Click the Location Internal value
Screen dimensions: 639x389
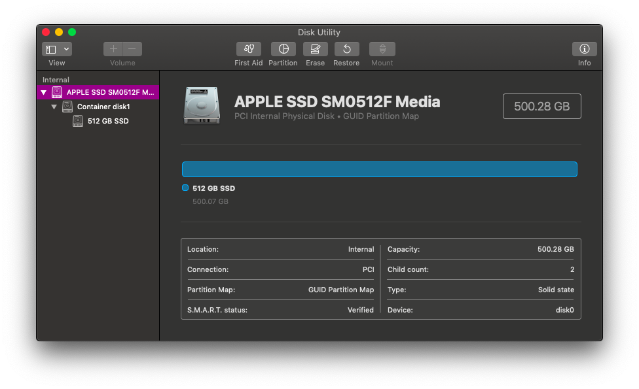pos(361,249)
